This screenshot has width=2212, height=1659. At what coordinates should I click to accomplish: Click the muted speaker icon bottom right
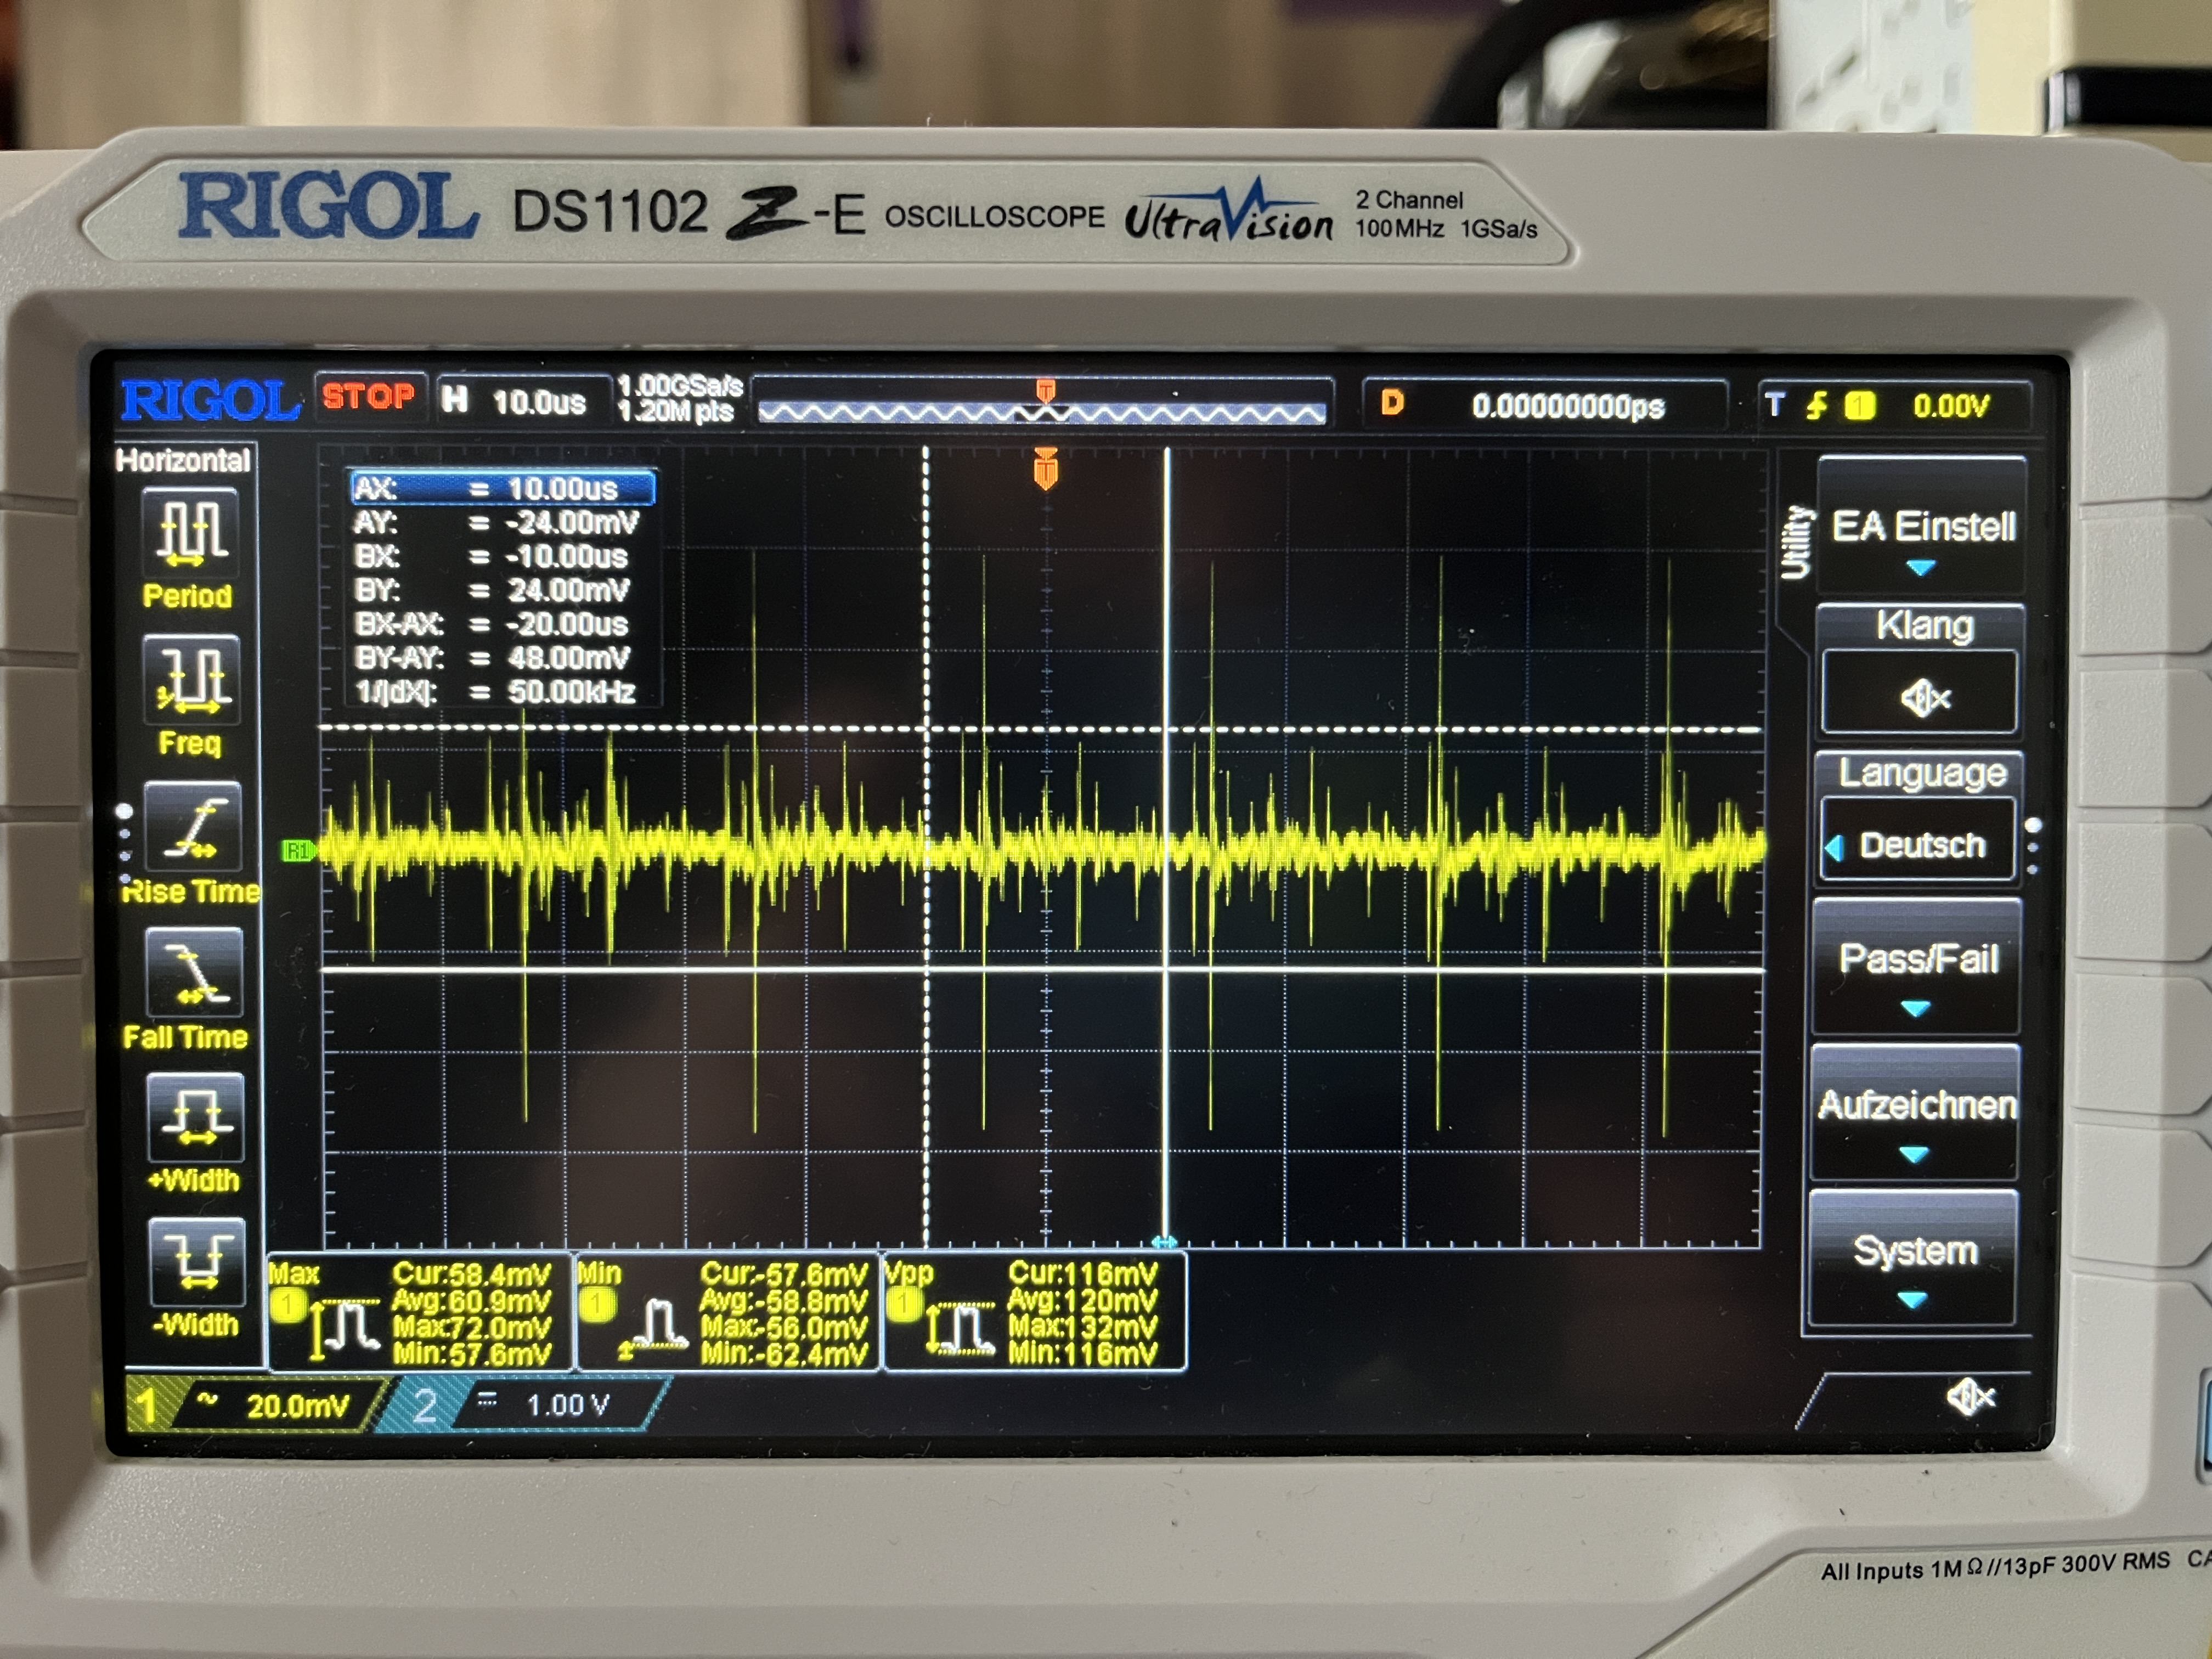pyautogui.click(x=1970, y=1397)
